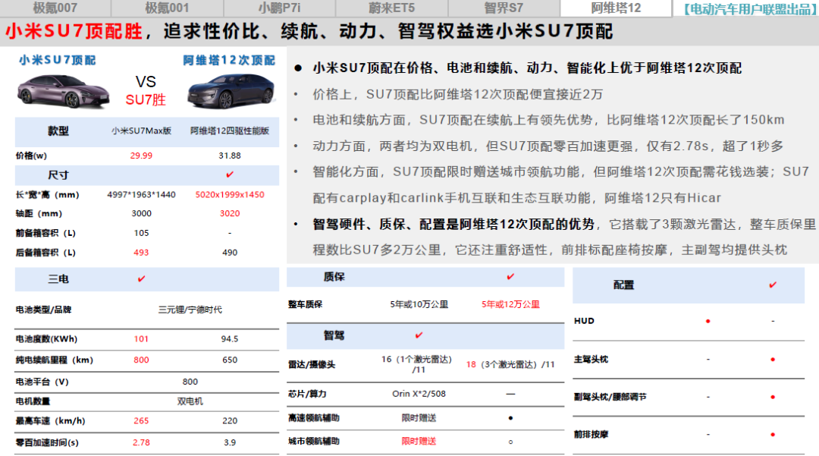Click the acceleration value 2.78 in table
This screenshot has width=819, height=456.
[142, 442]
